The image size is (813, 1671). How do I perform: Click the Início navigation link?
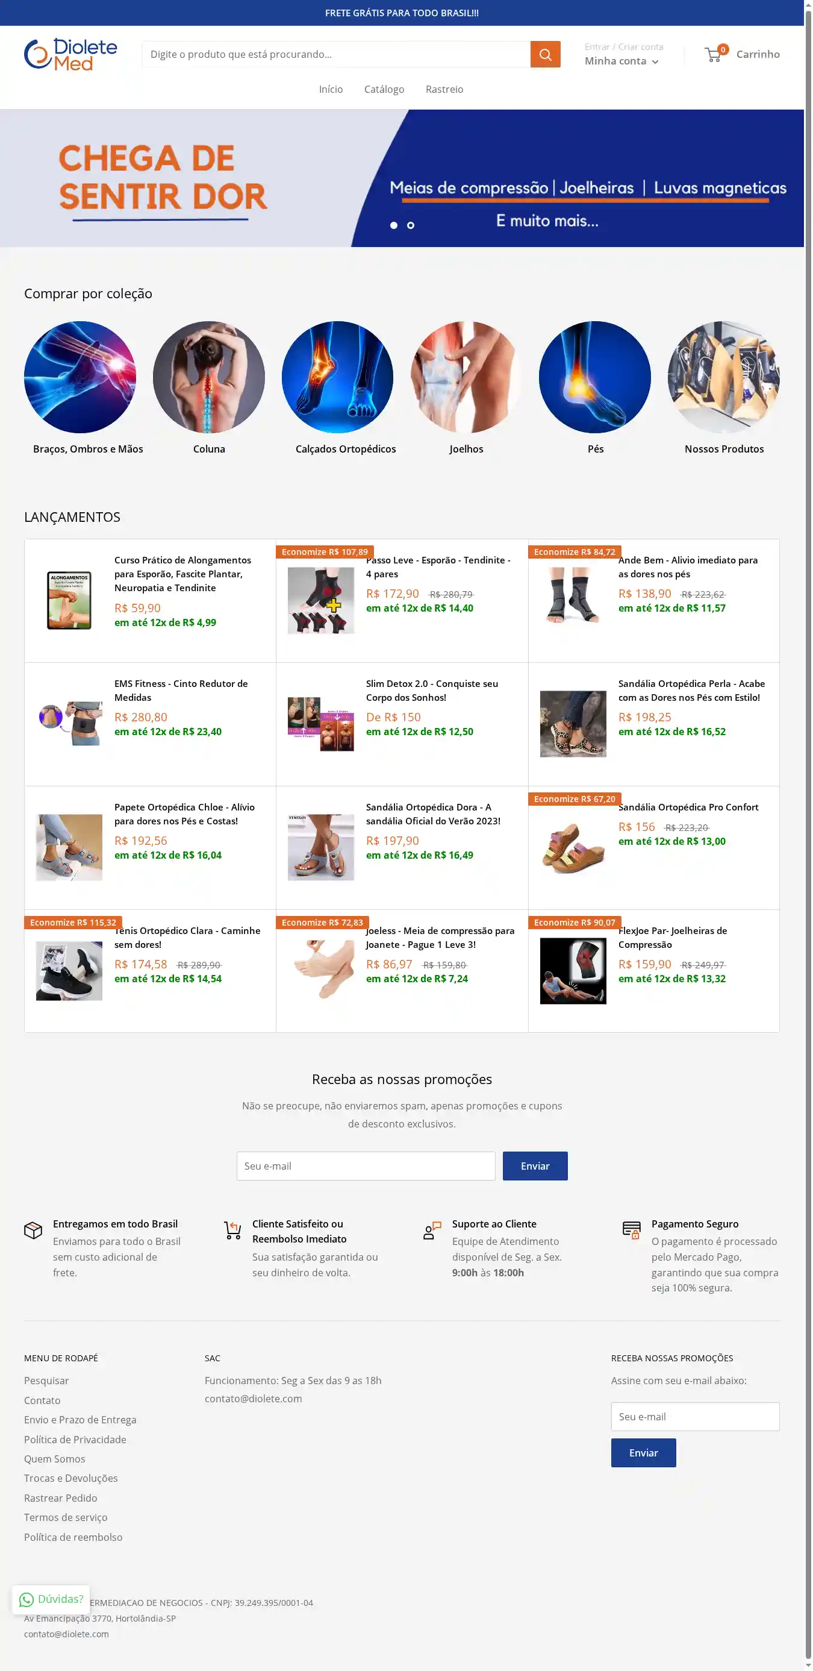331,90
